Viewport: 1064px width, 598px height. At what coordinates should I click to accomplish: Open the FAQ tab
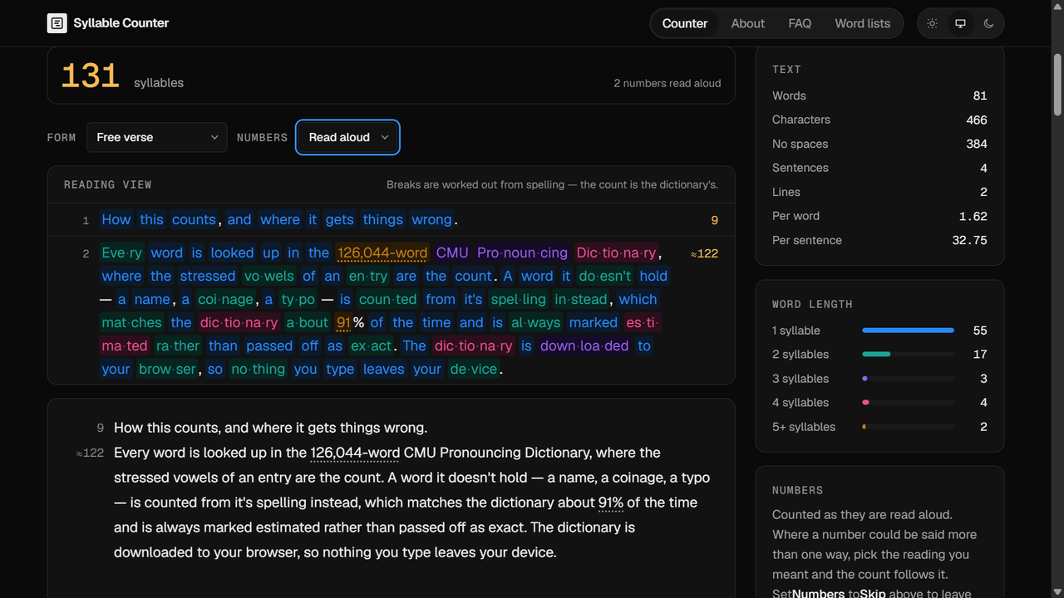[800, 23]
